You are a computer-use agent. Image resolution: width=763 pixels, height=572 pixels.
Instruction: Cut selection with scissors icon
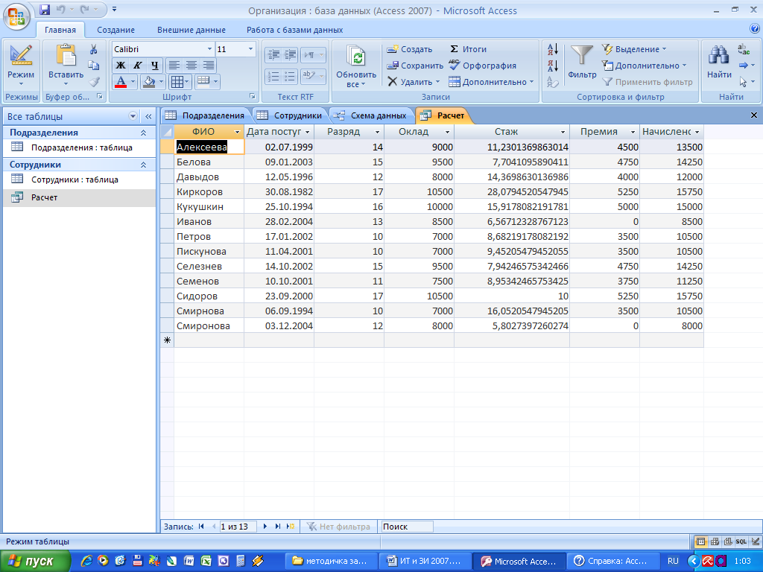coord(93,49)
